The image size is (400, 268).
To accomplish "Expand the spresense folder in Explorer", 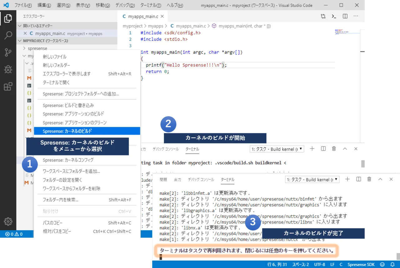I will (x=37, y=48).
